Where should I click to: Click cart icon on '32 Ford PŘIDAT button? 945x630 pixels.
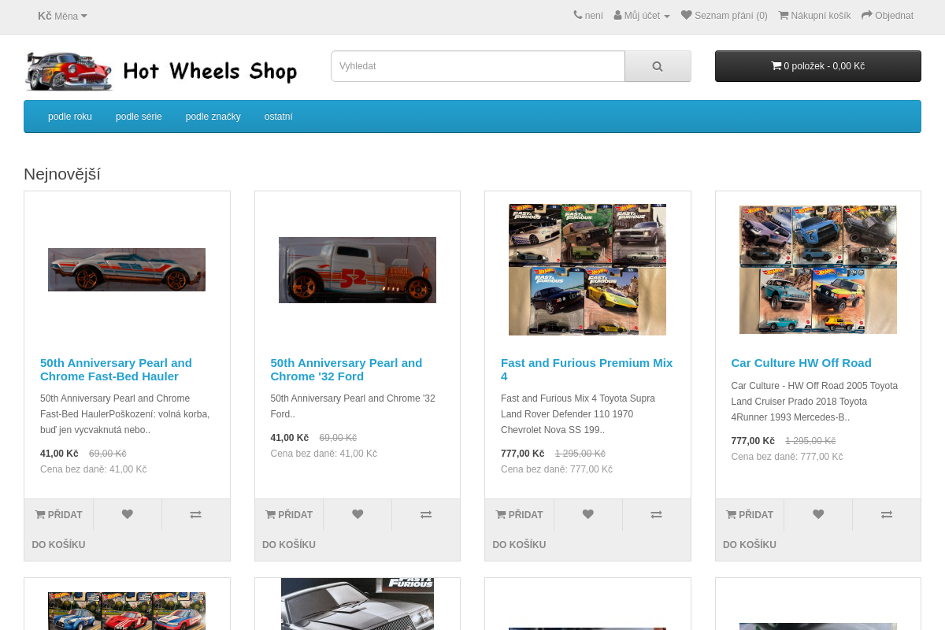pyautogui.click(x=272, y=514)
